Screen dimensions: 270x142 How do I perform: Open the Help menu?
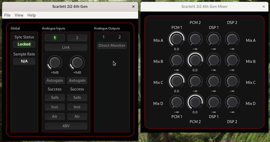coord(31,15)
